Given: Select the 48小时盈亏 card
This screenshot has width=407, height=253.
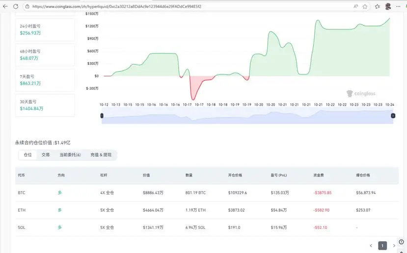Looking at the screenshot, I should point(45,55).
